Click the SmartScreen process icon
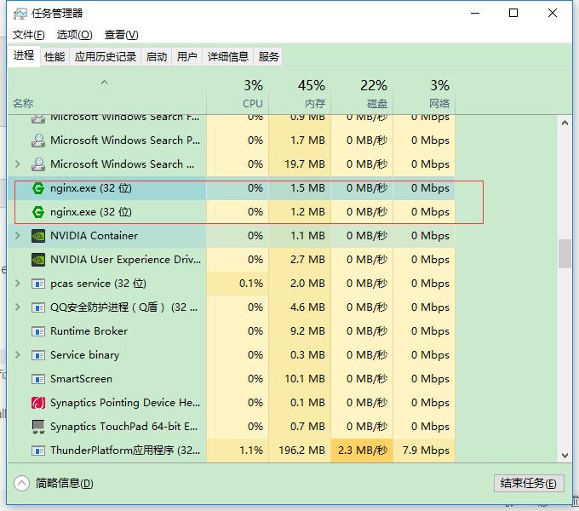The width and height of the screenshot is (579, 511). 38,379
